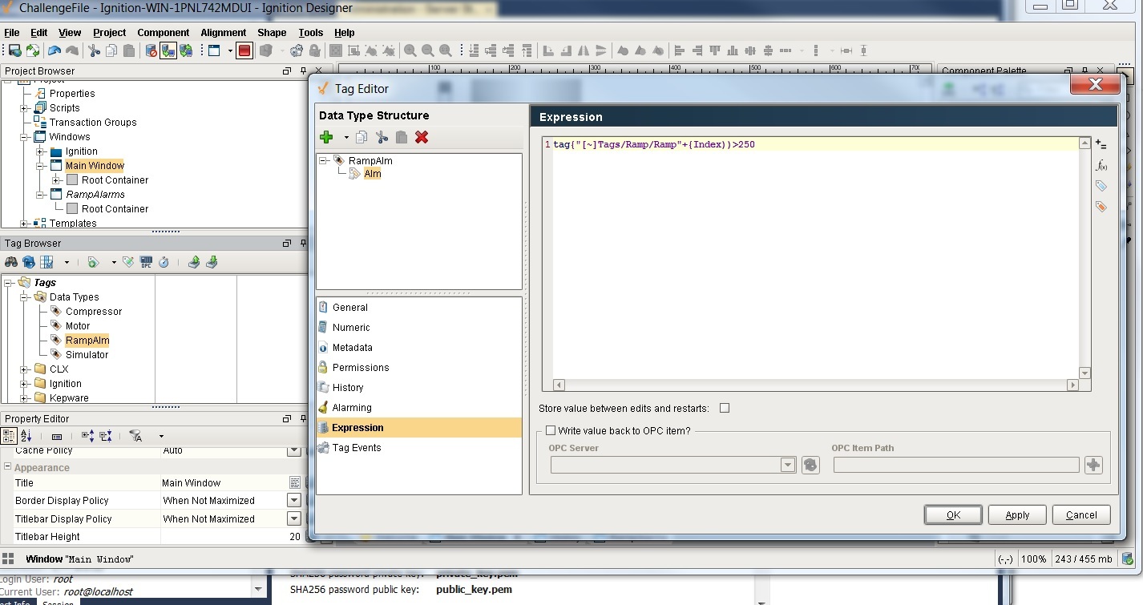Click the OK button
The image size is (1143, 605).
[953, 514]
